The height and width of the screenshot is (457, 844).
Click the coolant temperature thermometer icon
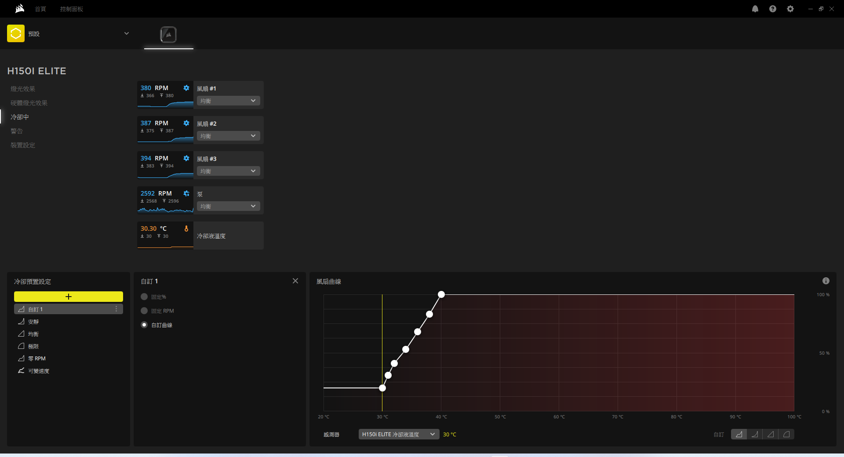[x=186, y=228]
